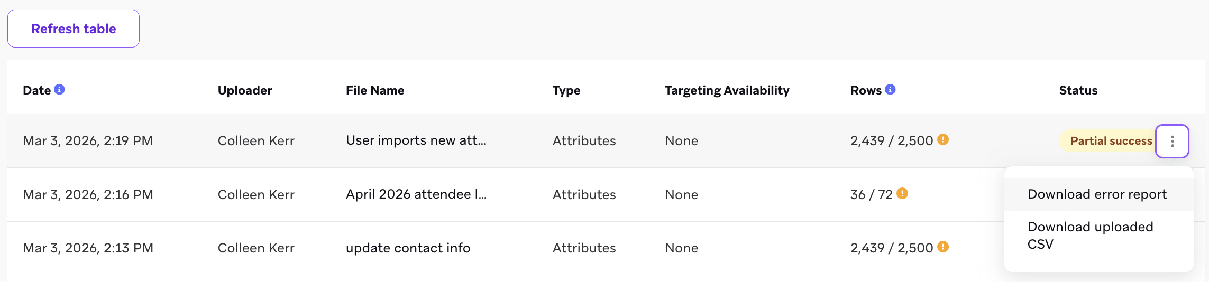
Task: Click the Mar 3, 2026, 2:16 PM row date
Action: coord(88,194)
